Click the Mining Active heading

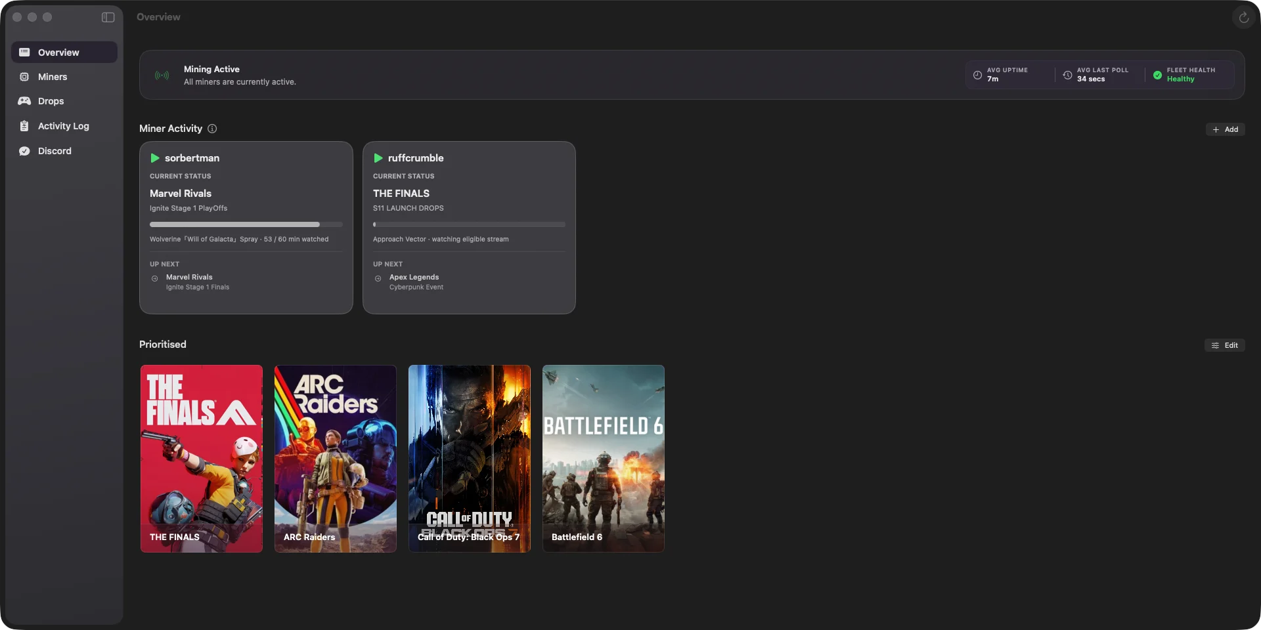pos(211,69)
